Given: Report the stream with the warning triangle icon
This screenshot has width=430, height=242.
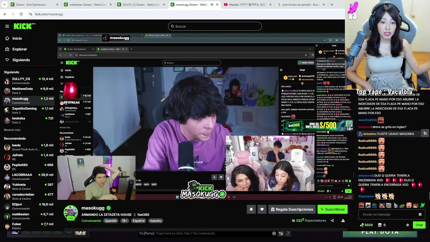Looking at the screenshot, I should [343, 220].
